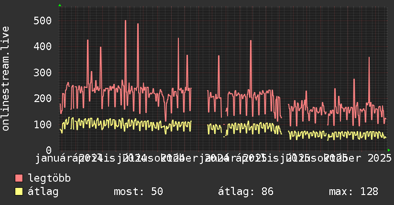The image size is (394, 205).
Task: Click the onlinestream.live vertical axis title
Action: click(5, 79)
